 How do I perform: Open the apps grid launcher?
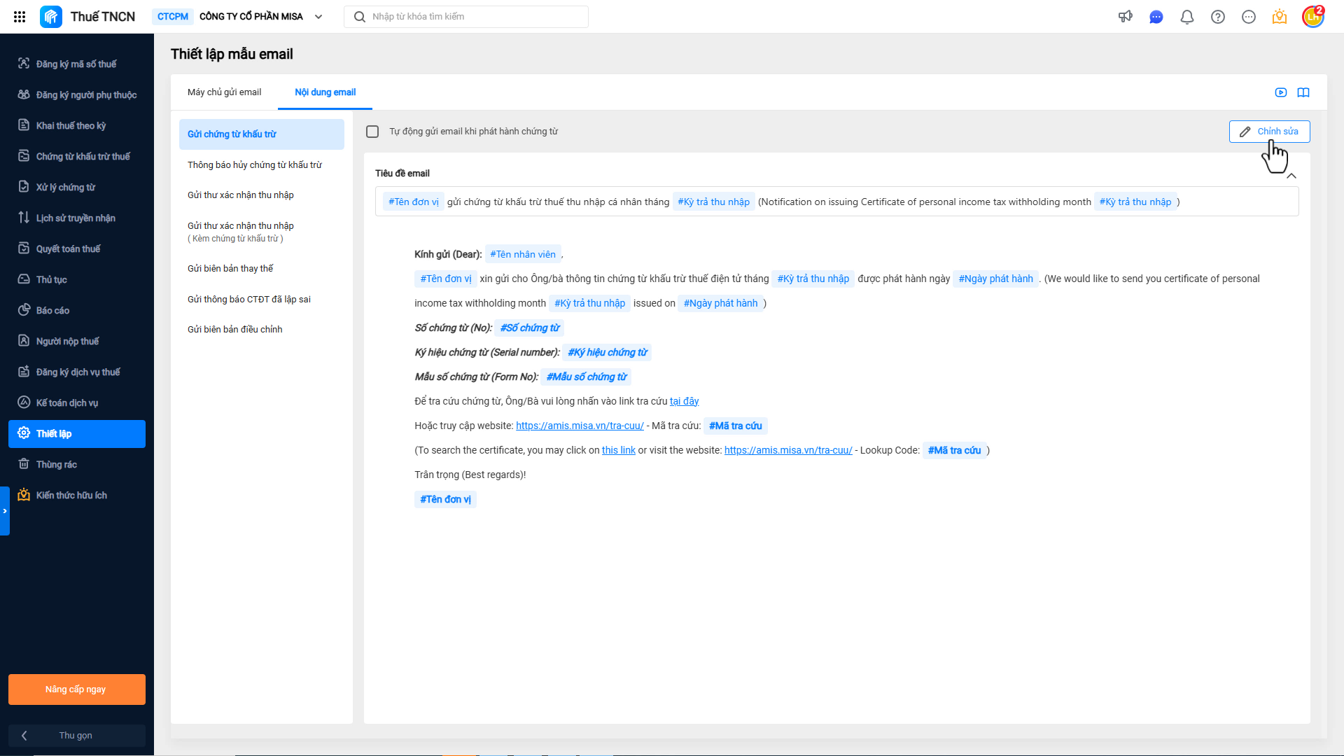click(x=20, y=17)
